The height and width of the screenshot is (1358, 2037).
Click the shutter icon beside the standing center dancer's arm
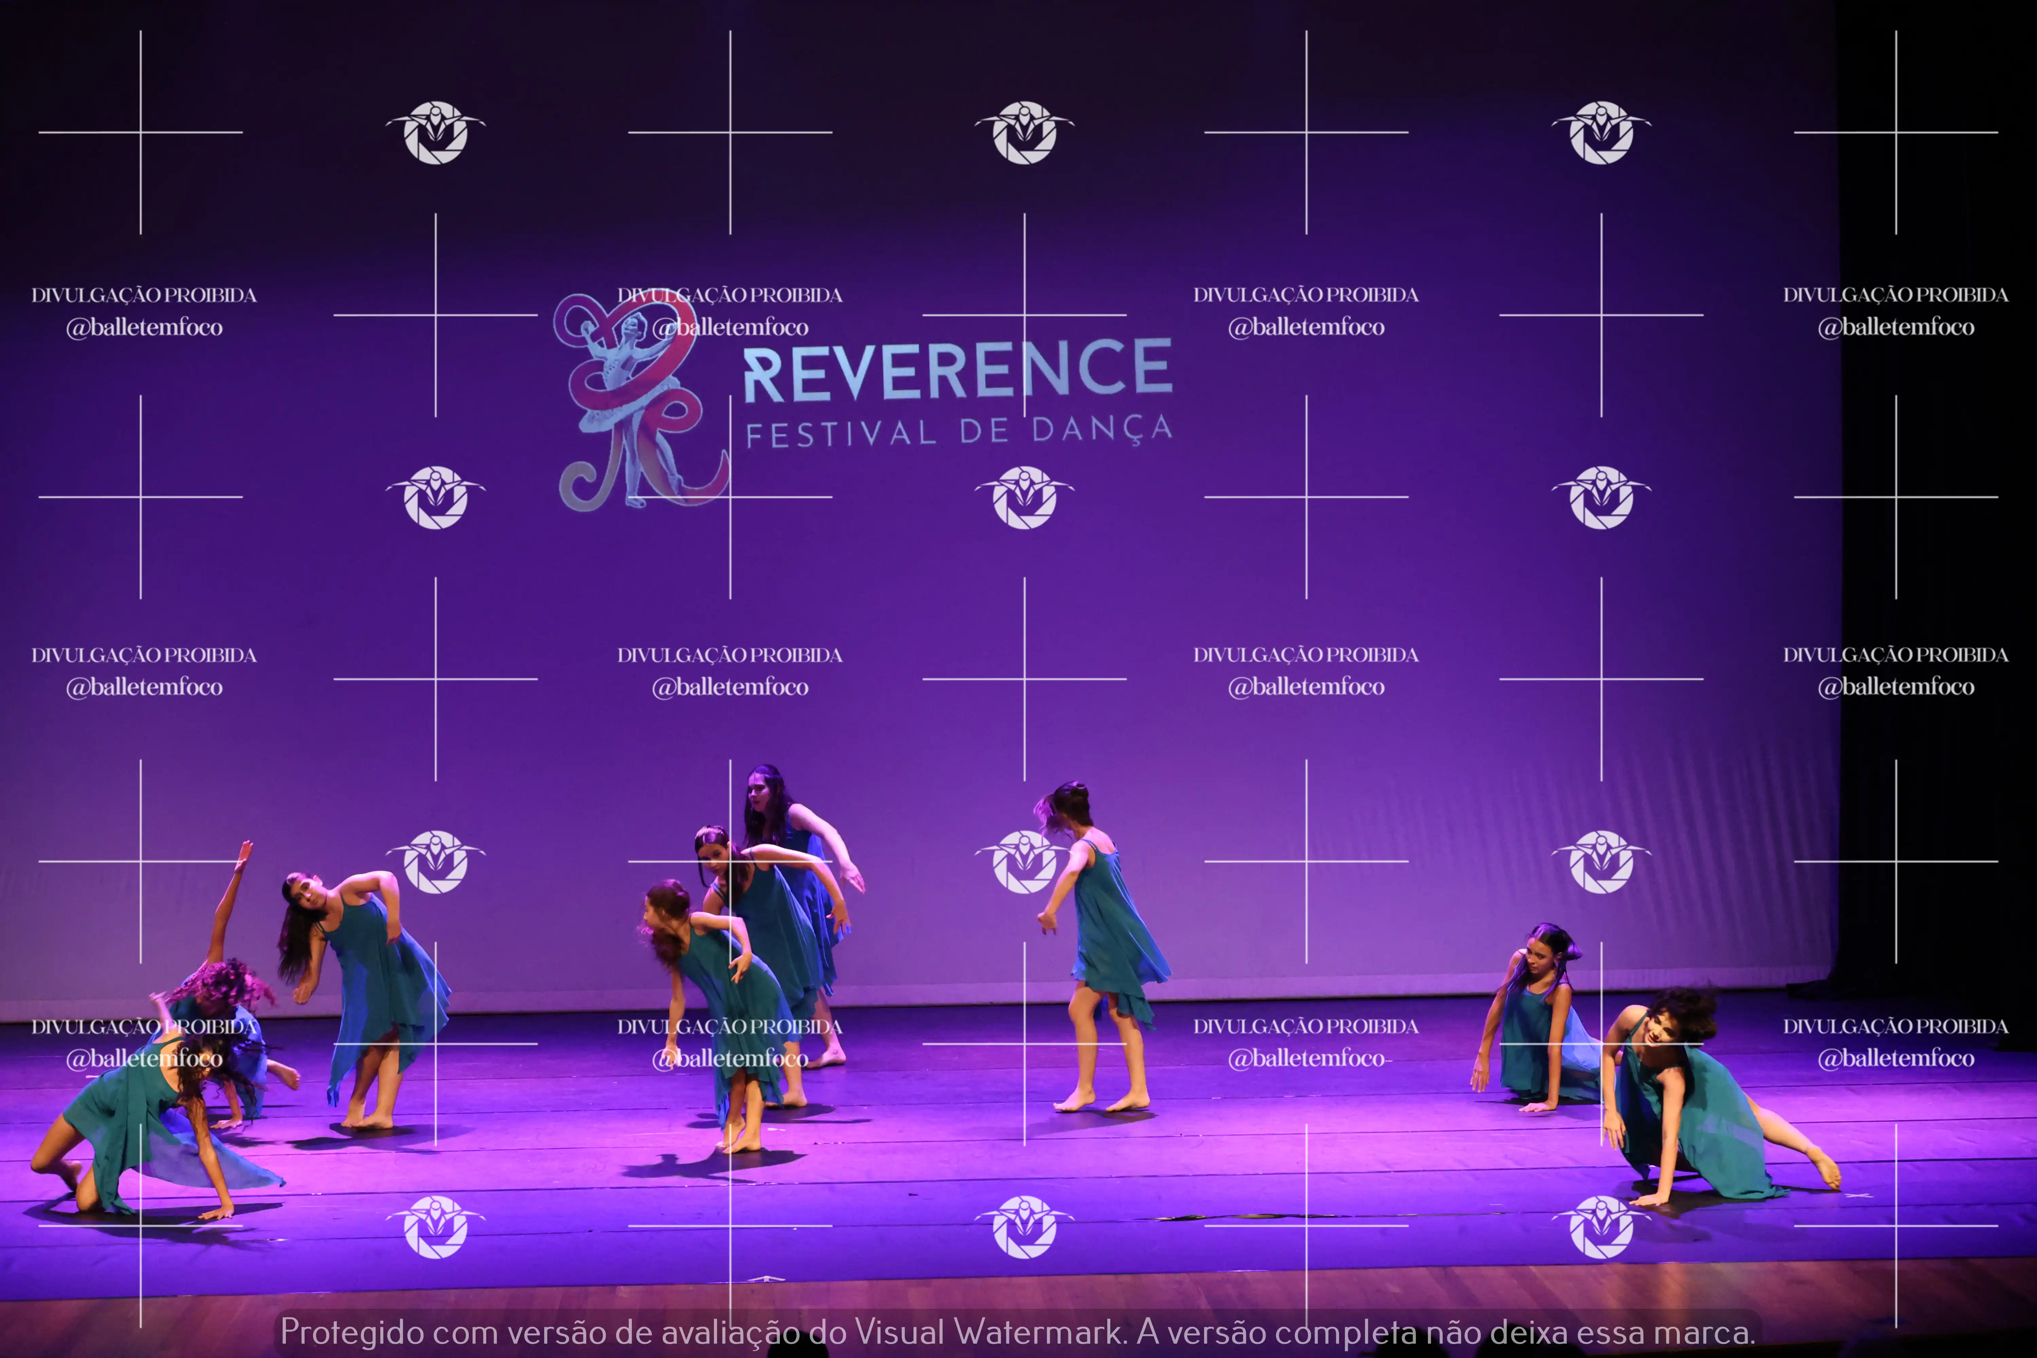1025,862
